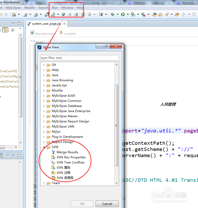The width and height of the screenshot is (198, 208).
Task: Open dropdown next to Debug icon
Action: [x=117, y=14]
